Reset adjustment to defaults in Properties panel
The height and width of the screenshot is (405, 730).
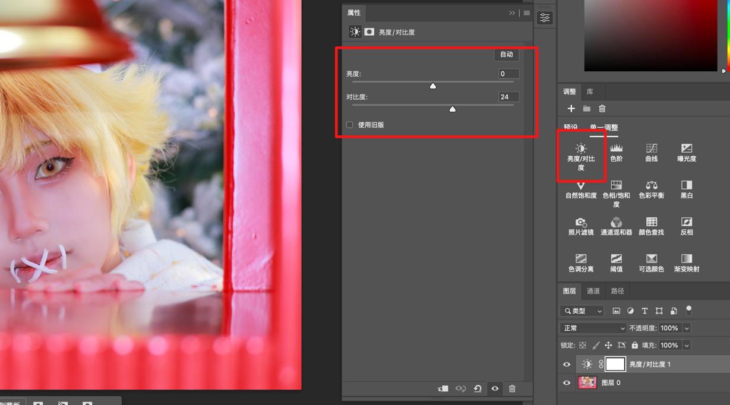478,388
